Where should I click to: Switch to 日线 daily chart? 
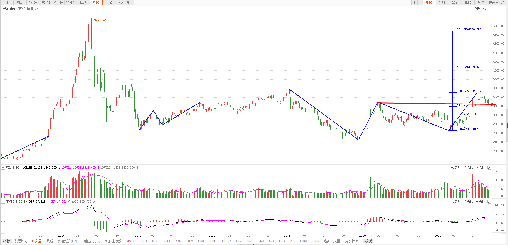tap(83, 2)
